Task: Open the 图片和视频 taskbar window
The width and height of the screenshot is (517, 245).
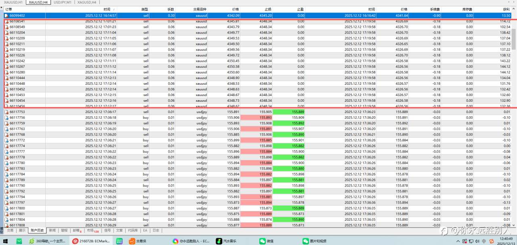Action: (314, 241)
